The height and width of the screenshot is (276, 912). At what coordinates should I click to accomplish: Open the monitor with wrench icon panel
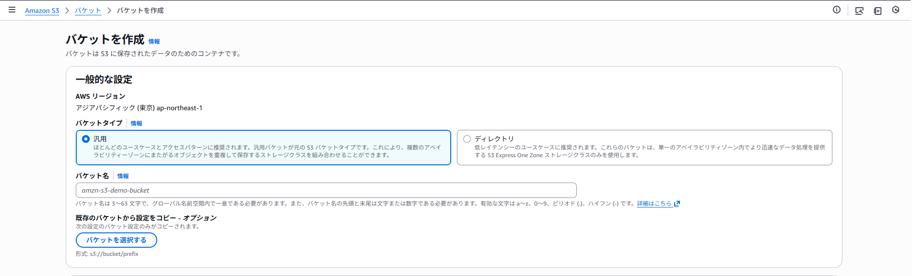click(x=859, y=11)
